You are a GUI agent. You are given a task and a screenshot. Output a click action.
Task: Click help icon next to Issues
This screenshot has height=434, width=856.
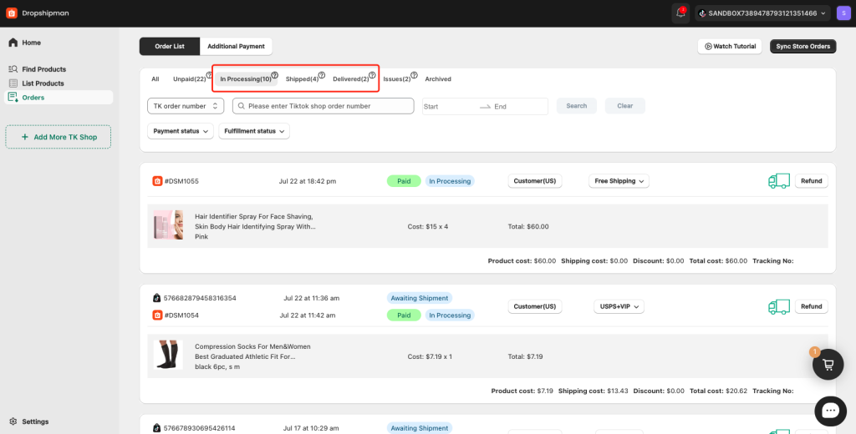pos(414,75)
